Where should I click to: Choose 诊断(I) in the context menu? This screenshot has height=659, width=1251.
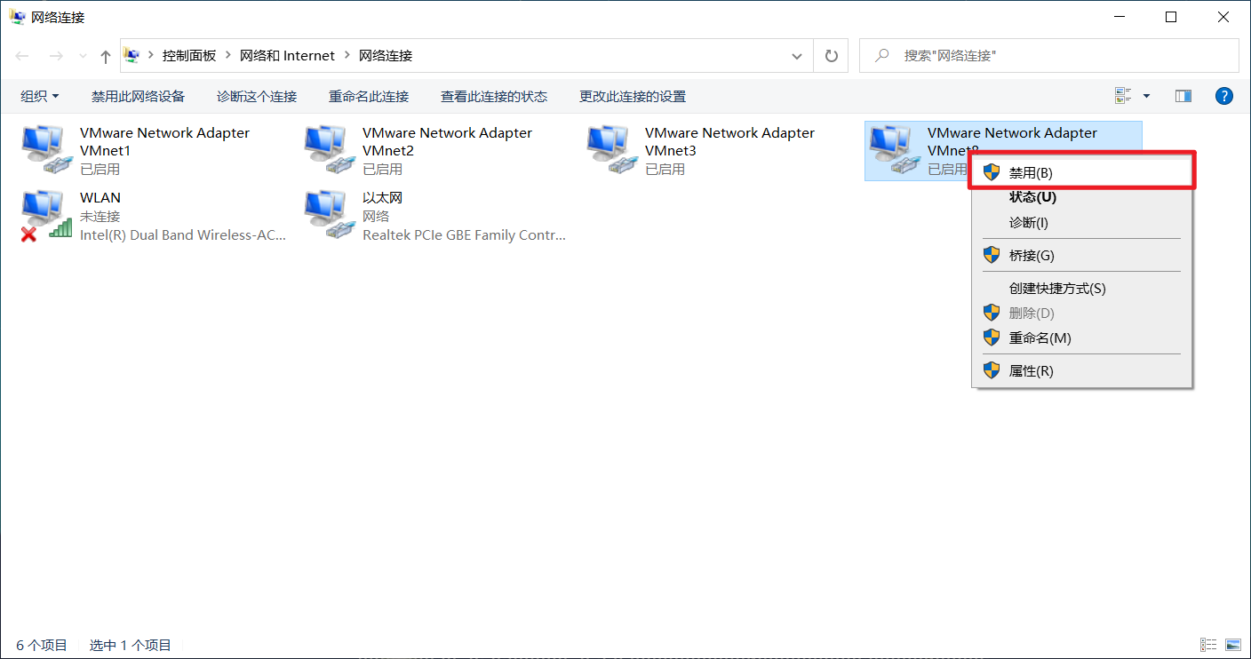pyautogui.click(x=1081, y=222)
